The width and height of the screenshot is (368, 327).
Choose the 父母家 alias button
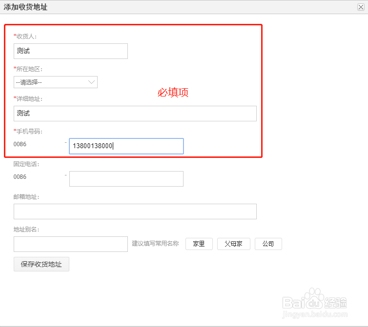coord(233,244)
